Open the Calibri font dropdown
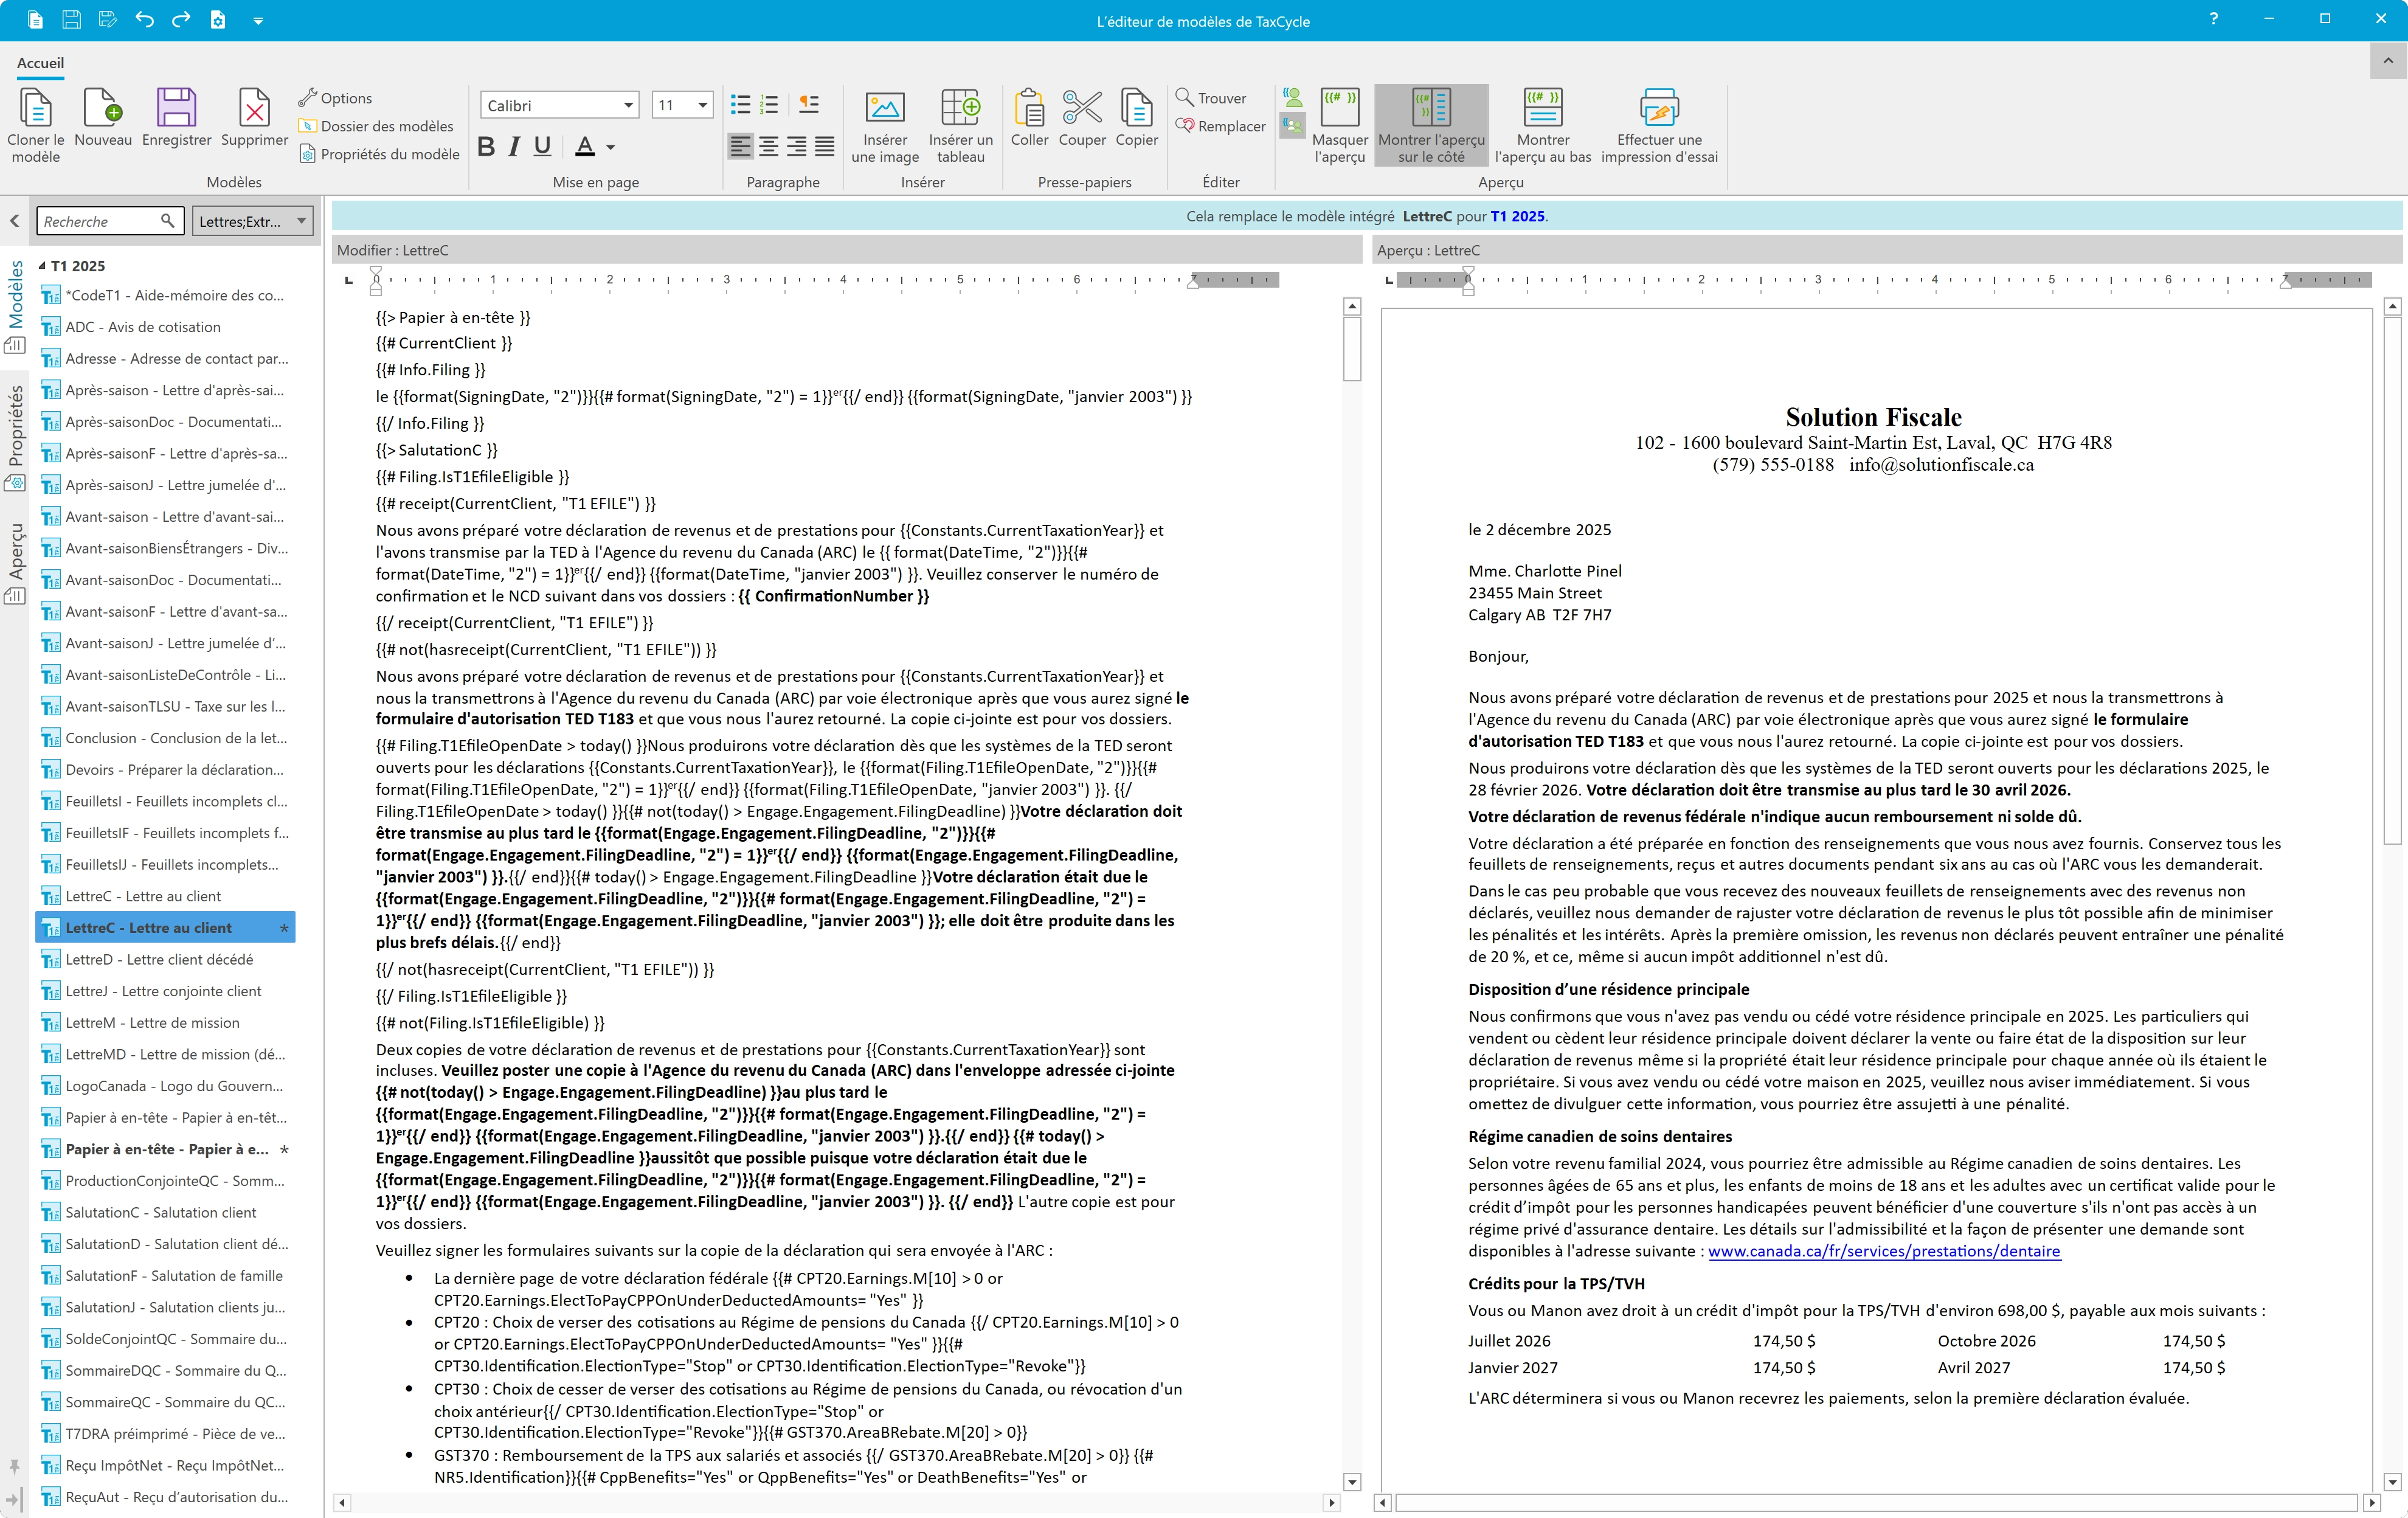 [x=628, y=105]
